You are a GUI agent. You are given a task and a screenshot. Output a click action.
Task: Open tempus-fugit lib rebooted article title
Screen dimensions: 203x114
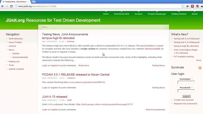(x=58, y=38)
